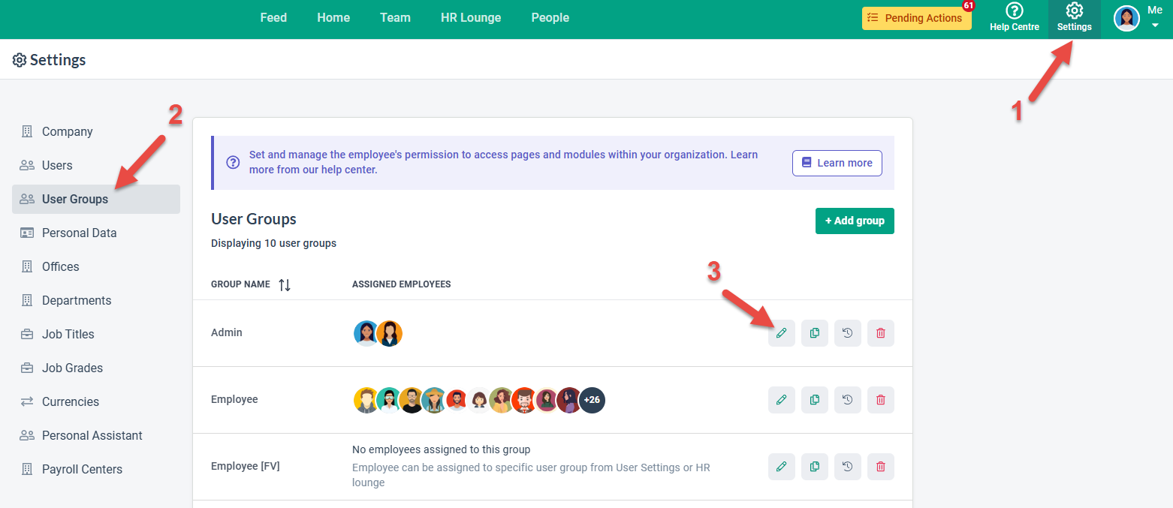This screenshot has height=508, width=1173.
Task: Switch to the HR Lounge tab
Action: pyautogui.click(x=470, y=17)
